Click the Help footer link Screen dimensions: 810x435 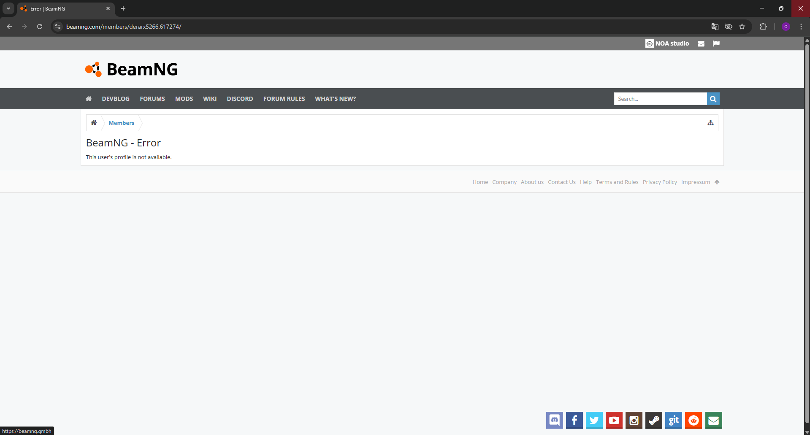click(x=585, y=182)
